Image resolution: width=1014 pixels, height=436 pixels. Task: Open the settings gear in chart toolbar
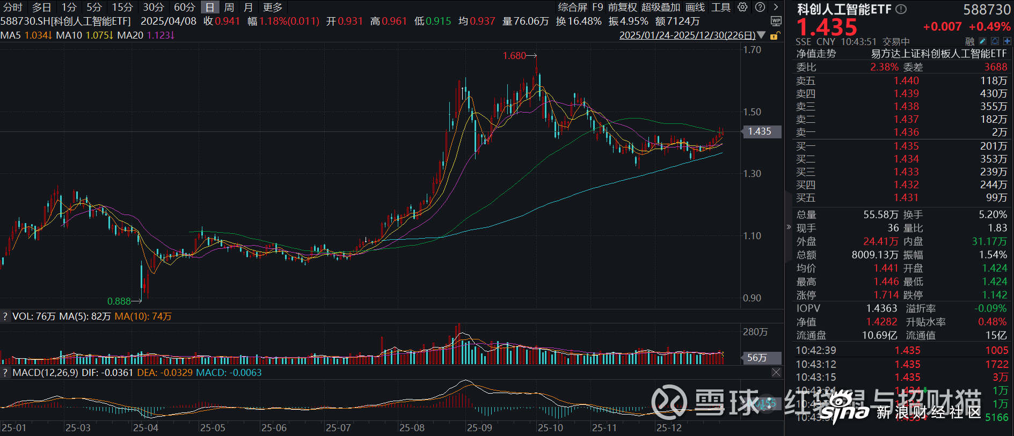742,7
